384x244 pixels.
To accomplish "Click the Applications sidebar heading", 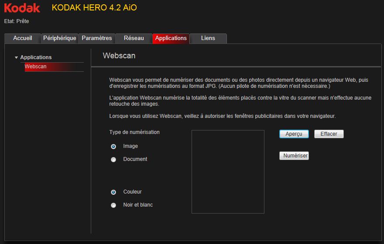I will coord(36,57).
